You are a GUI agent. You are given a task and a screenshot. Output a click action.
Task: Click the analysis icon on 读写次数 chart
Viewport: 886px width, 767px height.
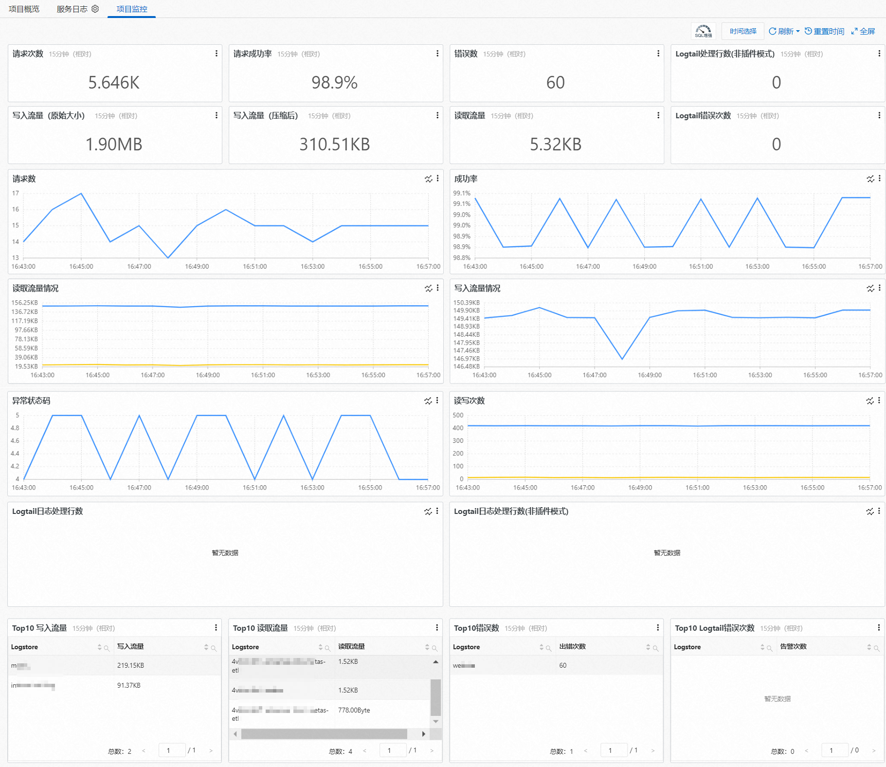[x=870, y=401]
